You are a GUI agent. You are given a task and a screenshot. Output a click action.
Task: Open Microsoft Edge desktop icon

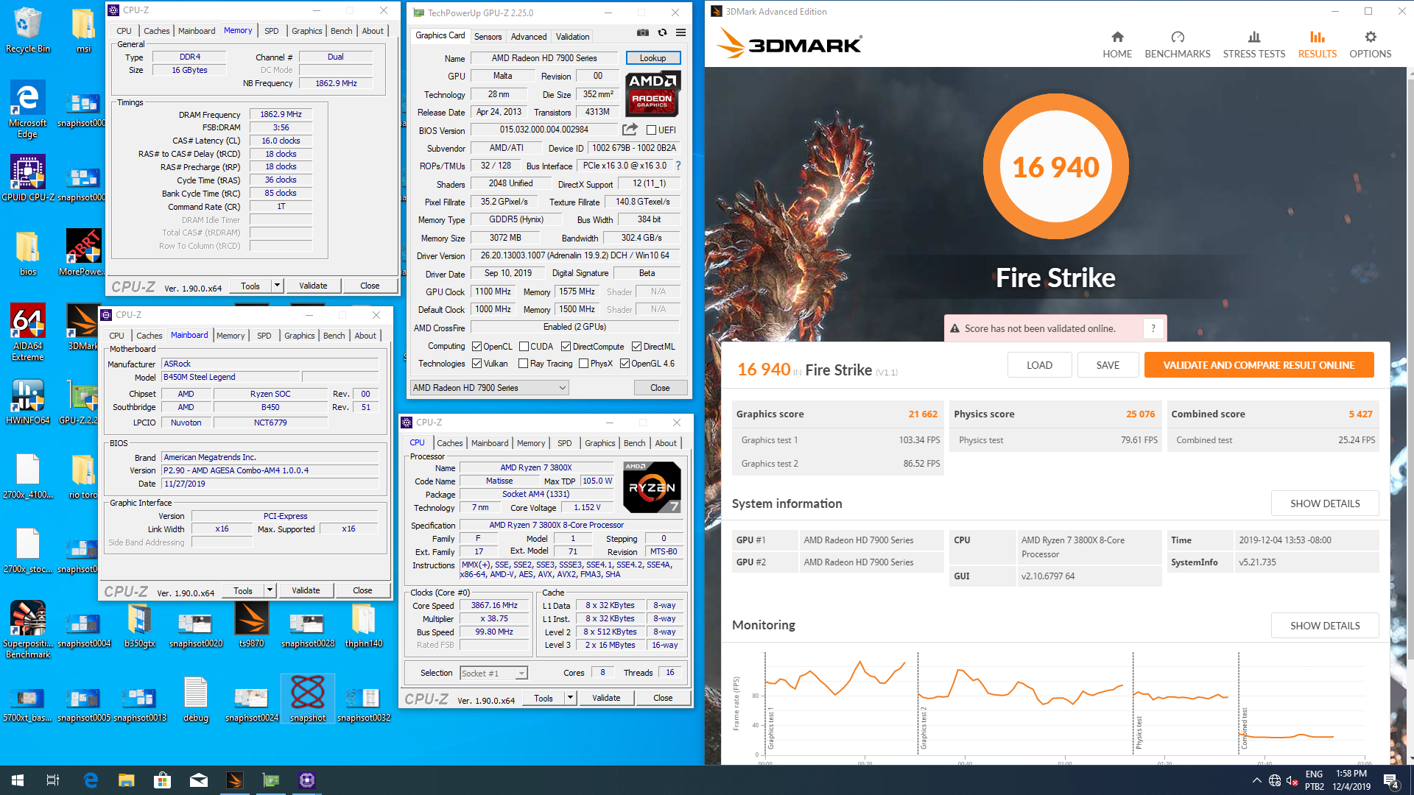point(28,109)
